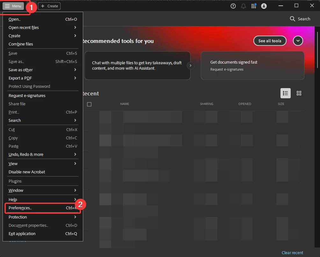This screenshot has height=257, width=320.
Task: Select Combine files menu entry
Action: click(x=43, y=44)
